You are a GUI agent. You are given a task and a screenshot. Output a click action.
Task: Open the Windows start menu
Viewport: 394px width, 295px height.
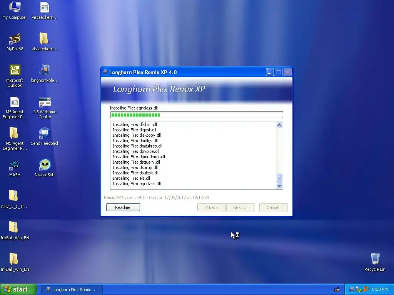tap(18, 289)
